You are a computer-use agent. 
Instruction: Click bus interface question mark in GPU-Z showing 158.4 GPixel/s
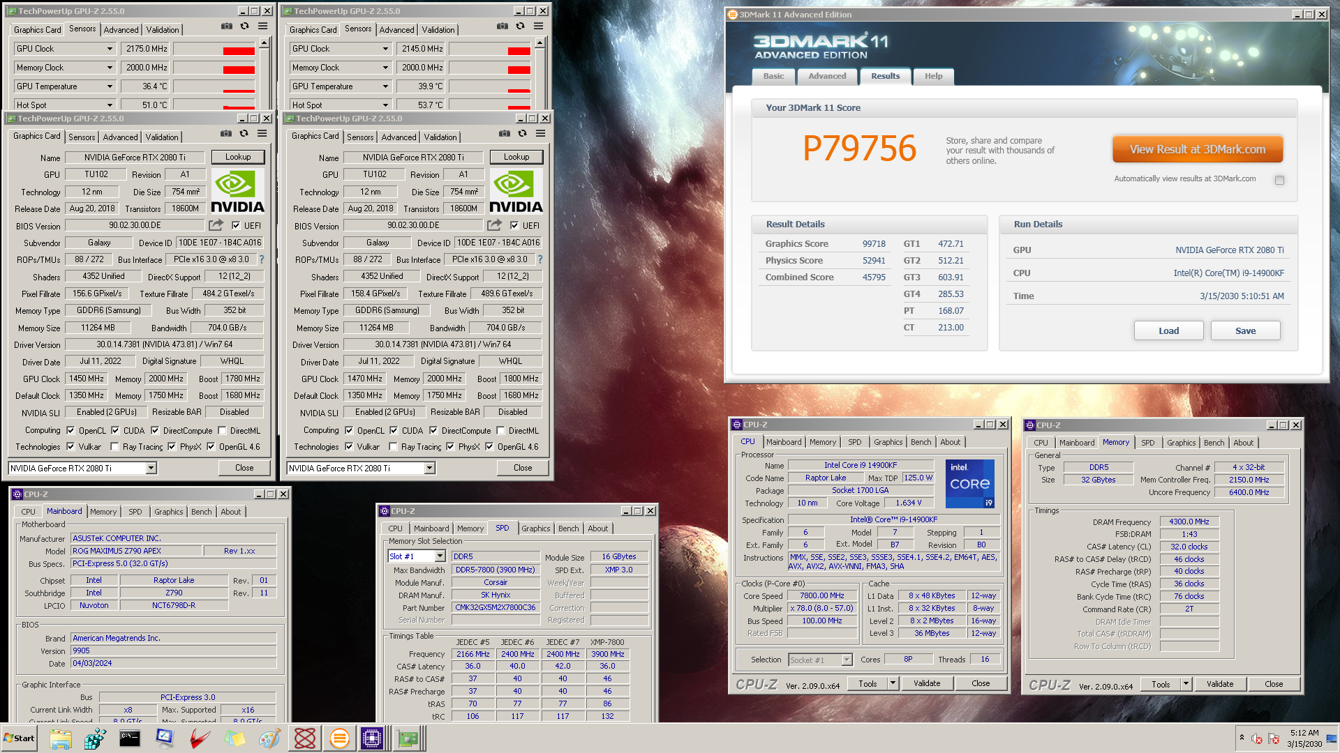point(540,259)
